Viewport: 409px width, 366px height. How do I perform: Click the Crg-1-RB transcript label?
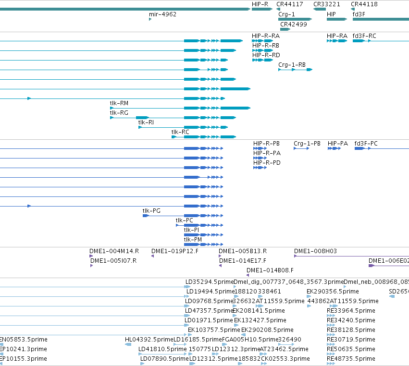click(292, 65)
